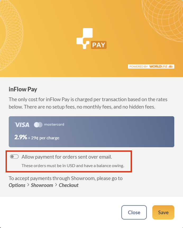Click the chevron before Checkout
183x228 pixels.
(56, 185)
